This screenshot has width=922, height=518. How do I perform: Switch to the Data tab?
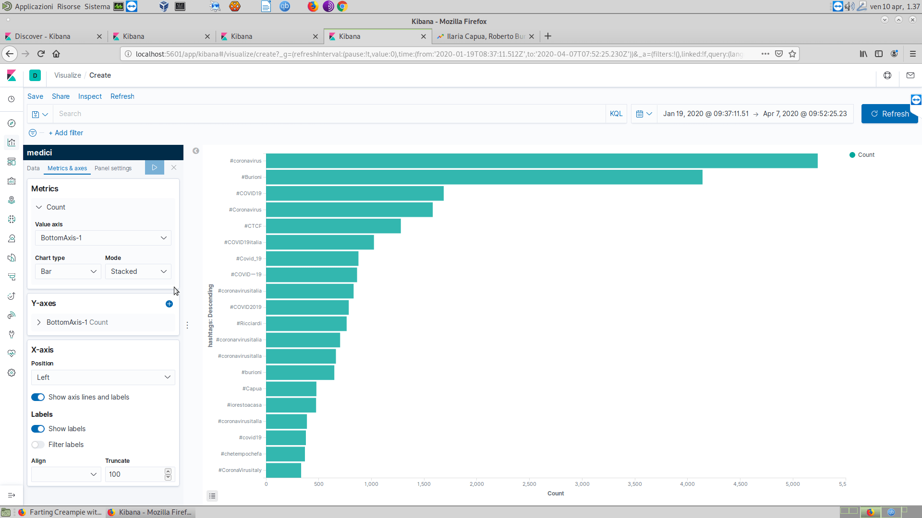33,168
